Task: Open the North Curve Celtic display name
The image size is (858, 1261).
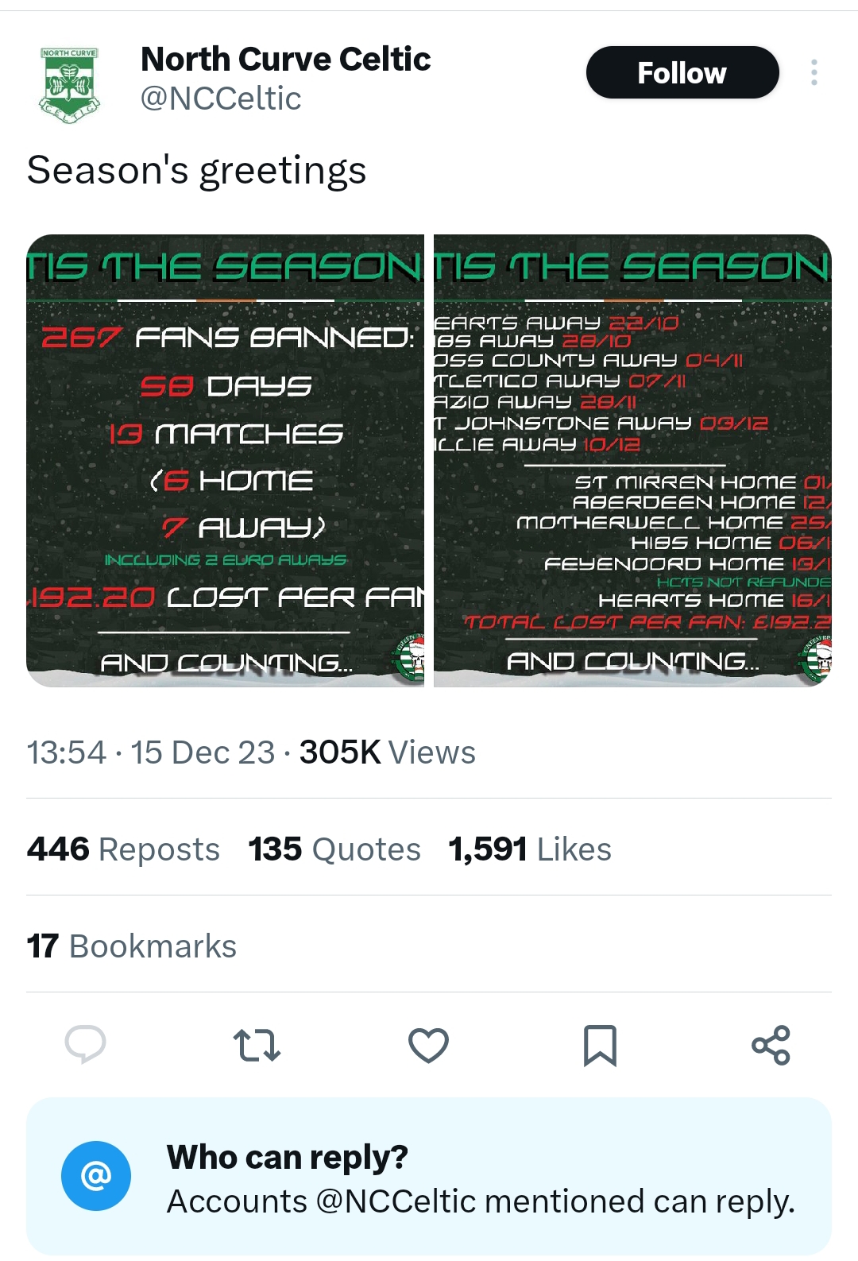Action: (x=286, y=59)
